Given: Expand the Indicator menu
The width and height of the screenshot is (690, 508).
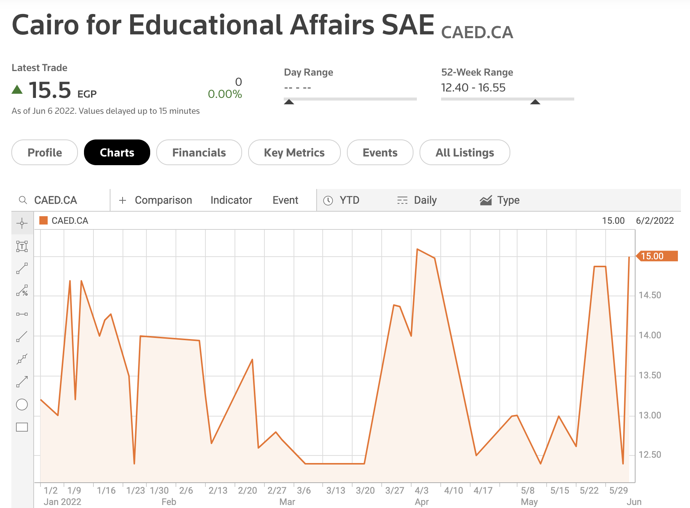Looking at the screenshot, I should [x=231, y=200].
